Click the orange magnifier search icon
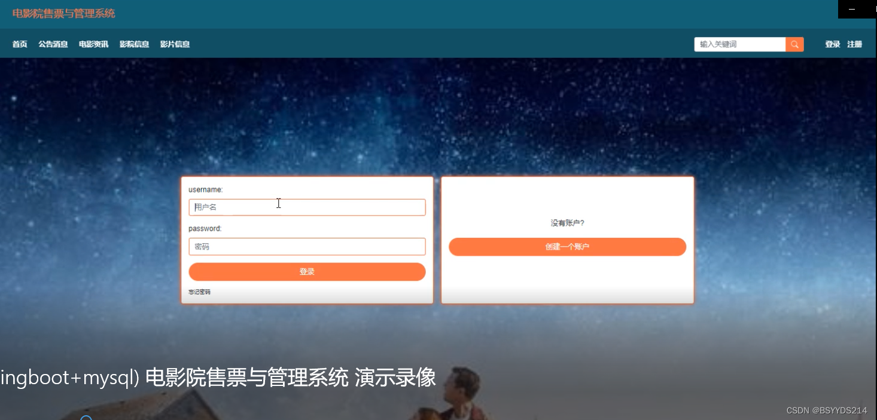Screen dimensions: 877x420 794,44
